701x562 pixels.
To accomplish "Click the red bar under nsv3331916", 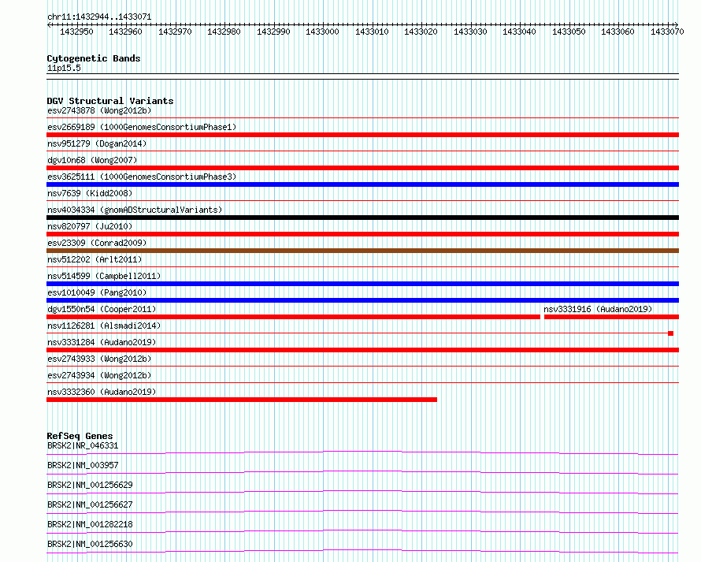I will tap(611, 317).
